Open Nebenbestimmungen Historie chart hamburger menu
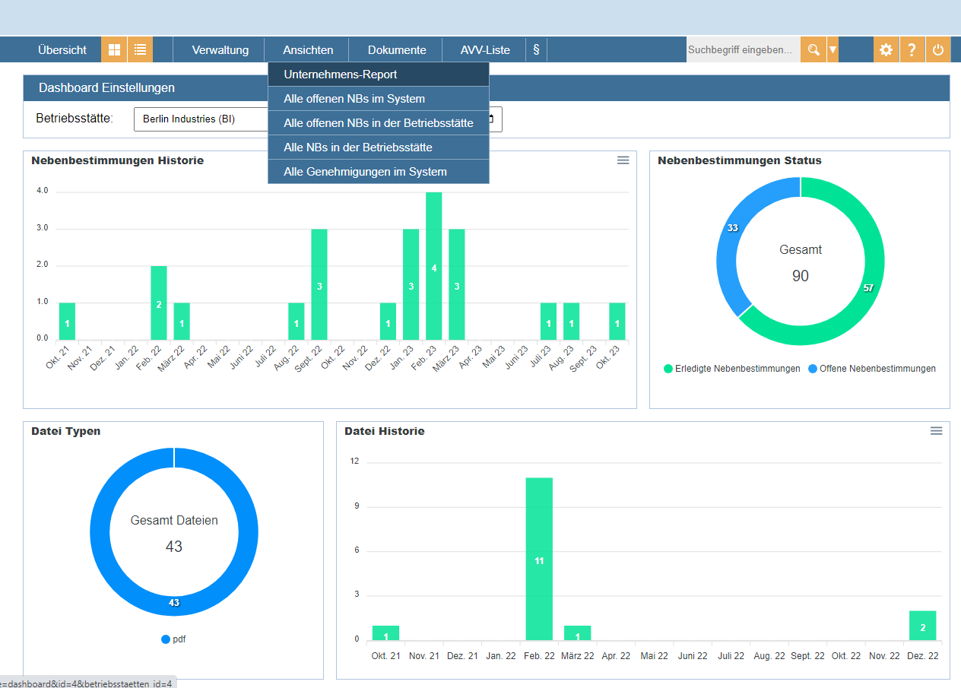Screen dimensions: 961x688 click(623, 160)
